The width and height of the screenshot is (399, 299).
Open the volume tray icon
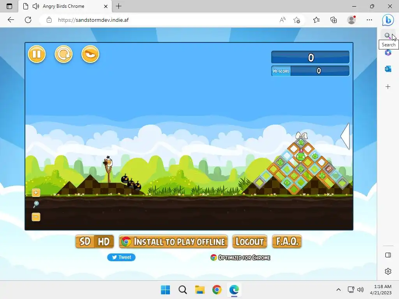click(360, 290)
